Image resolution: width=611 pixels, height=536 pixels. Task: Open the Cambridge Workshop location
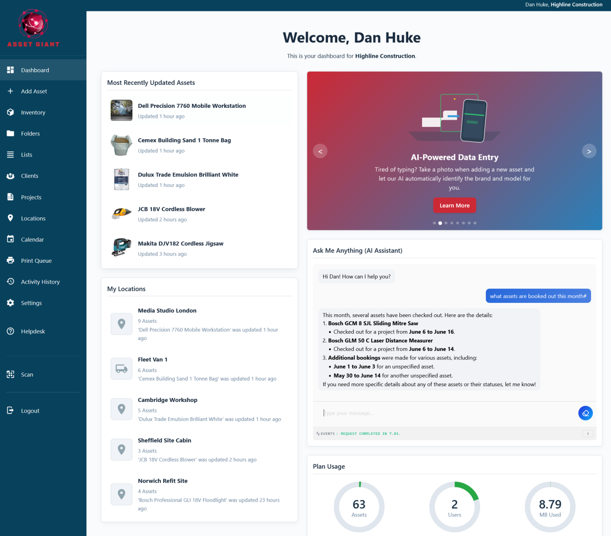200,409
